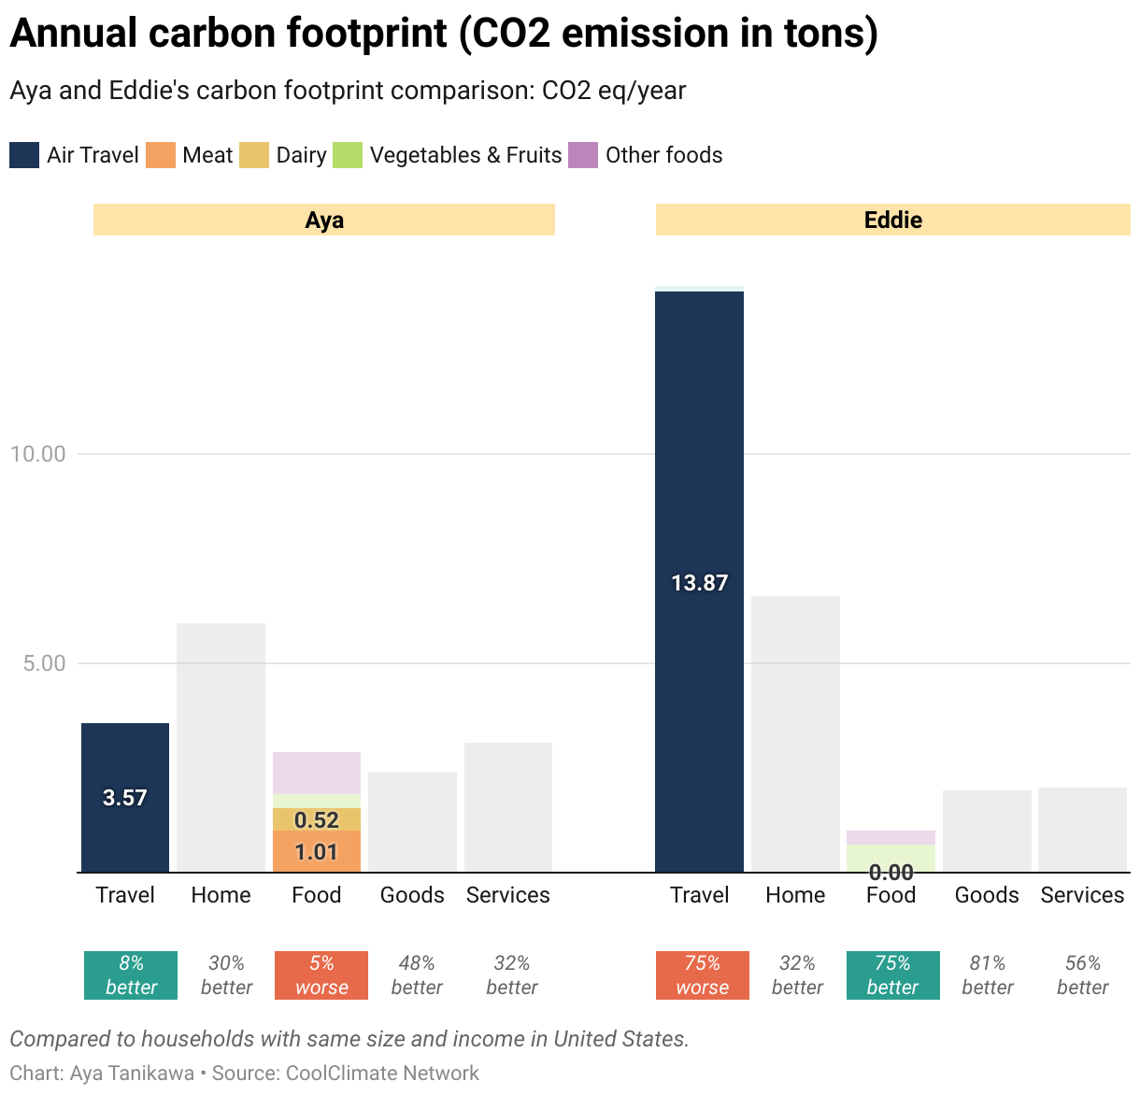This screenshot has width=1140, height=1095.
Task: Click Aya's Dairy segment labeled 0.52
Action: [x=317, y=819]
